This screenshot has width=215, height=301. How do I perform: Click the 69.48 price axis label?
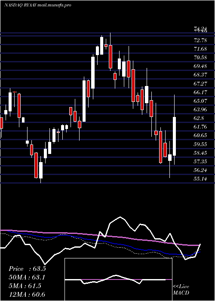click(x=200, y=66)
